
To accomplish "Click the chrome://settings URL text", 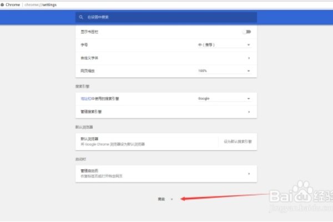I will click(41, 4).
